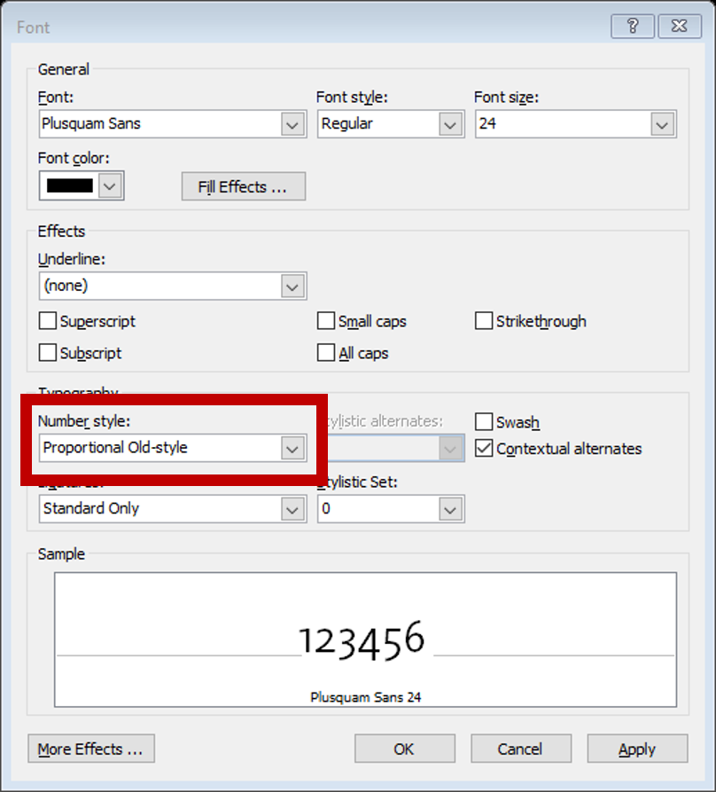Toggle the All caps checkbox
Screen dimensions: 716x792
[326, 353]
